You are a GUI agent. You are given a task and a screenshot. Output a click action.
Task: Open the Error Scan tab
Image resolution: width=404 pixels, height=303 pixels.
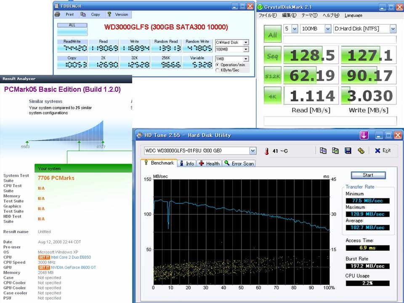tap(239, 163)
